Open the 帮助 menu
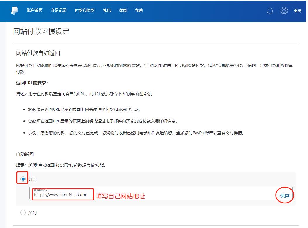 pyautogui.click(x=139, y=11)
